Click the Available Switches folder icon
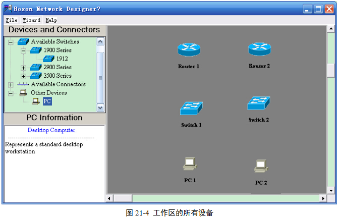This screenshot has width=338, height=217. (x=23, y=41)
